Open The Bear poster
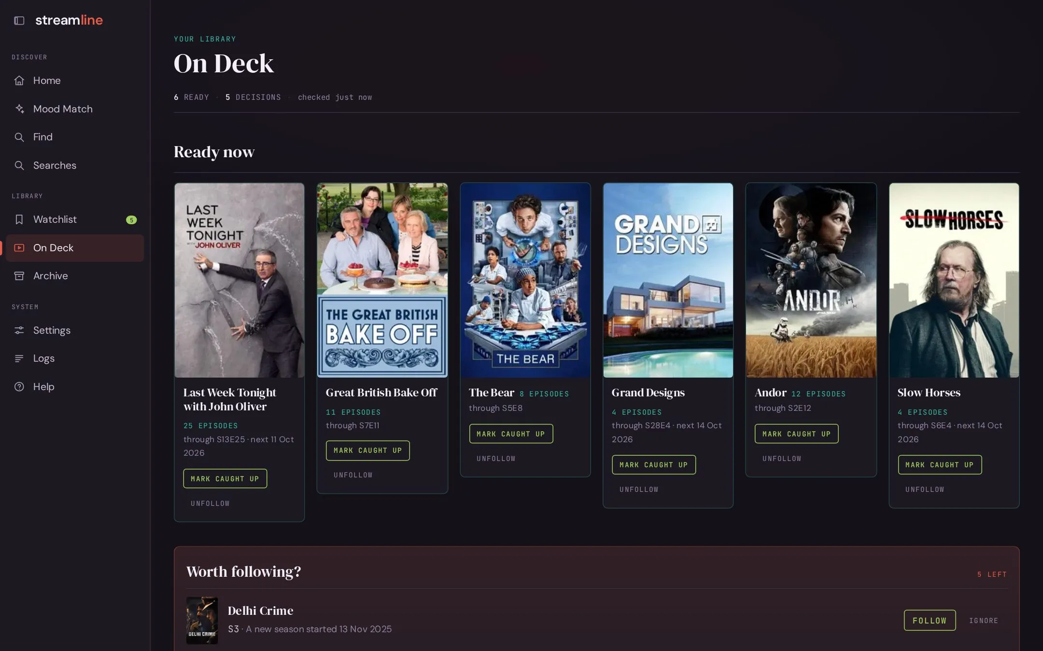This screenshot has width=1043, height=651. (x=525, y=280)
